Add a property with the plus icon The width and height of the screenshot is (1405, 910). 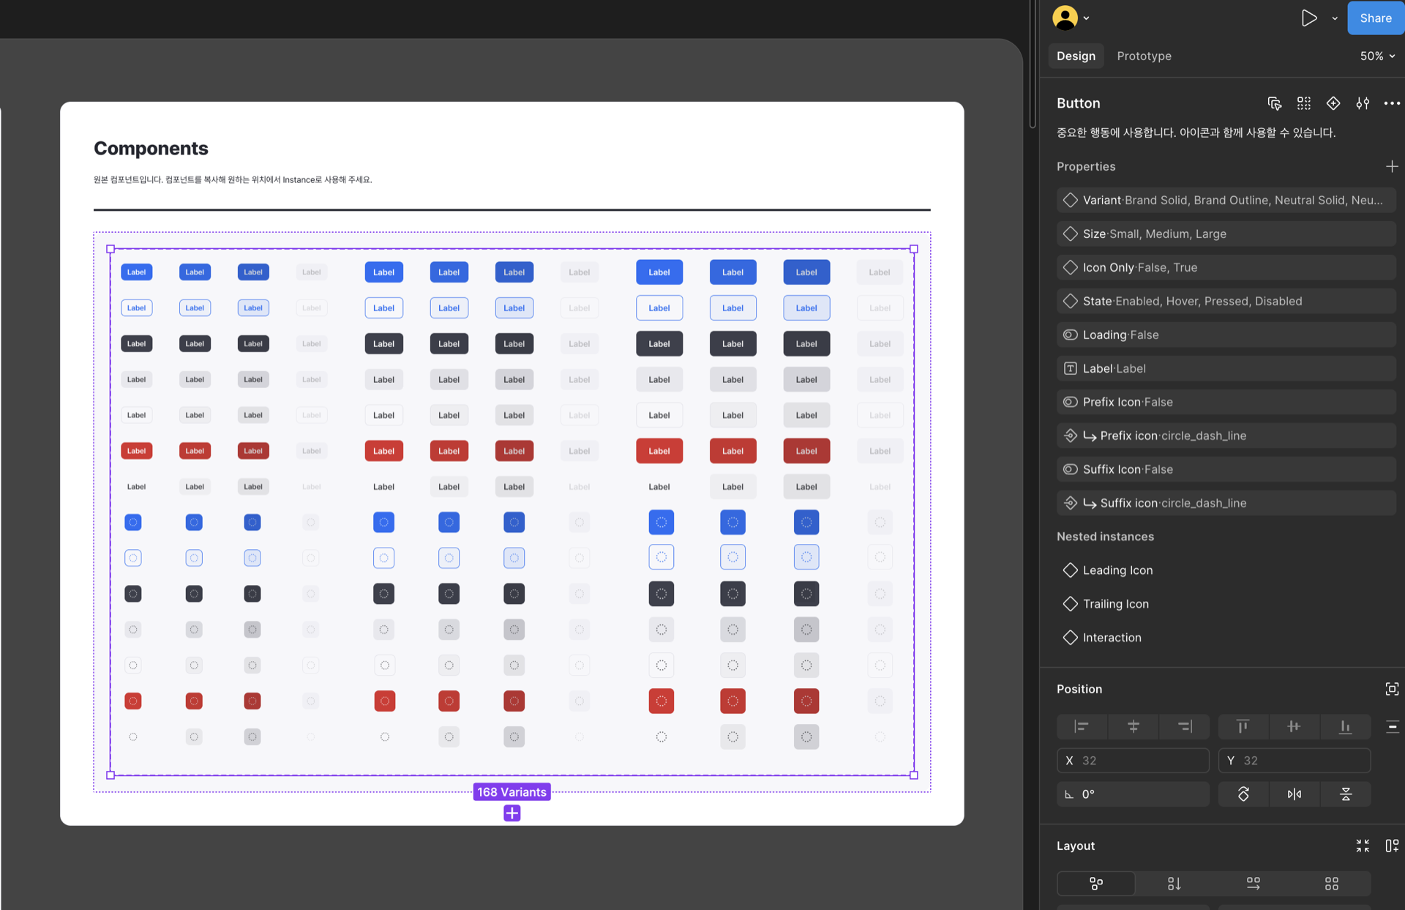1392,167
